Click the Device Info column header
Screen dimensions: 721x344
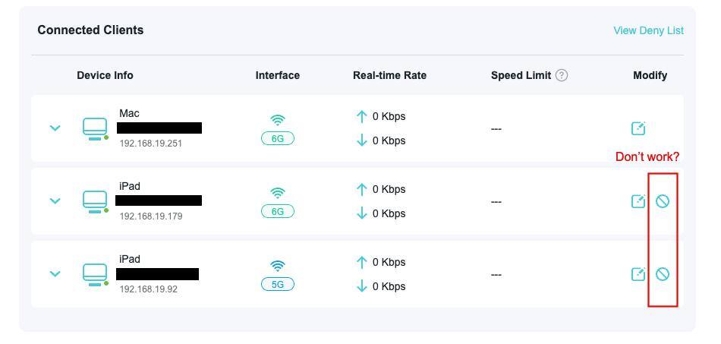105,75
